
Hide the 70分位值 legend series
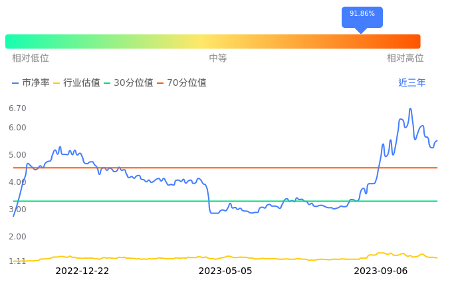(181, 83)
